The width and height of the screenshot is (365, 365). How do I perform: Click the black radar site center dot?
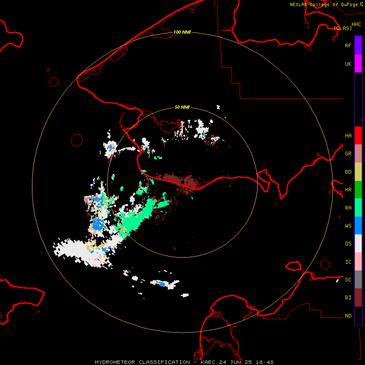pos(182,182)
